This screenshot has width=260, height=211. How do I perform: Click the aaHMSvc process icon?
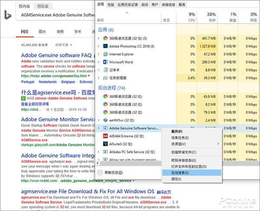click(x=105, y=120)
